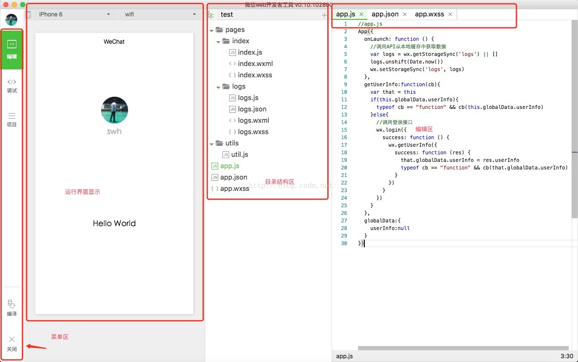Collapse the logs folder
This screenshot has height=362, width=578.
pos(218,87)
